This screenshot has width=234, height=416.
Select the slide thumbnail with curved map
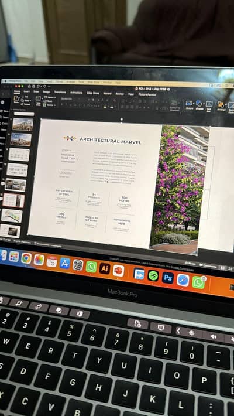[x=12, y=216]
